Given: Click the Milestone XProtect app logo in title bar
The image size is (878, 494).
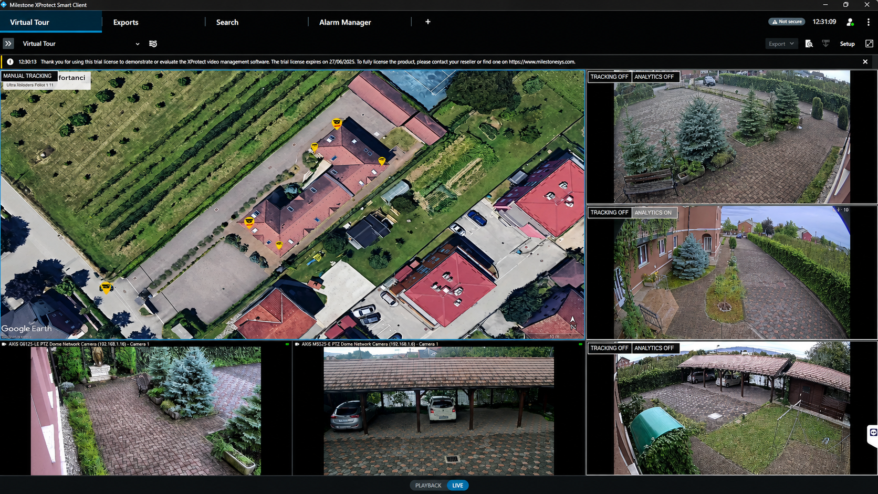Looking at the screenshot, I should coord(4,5).
